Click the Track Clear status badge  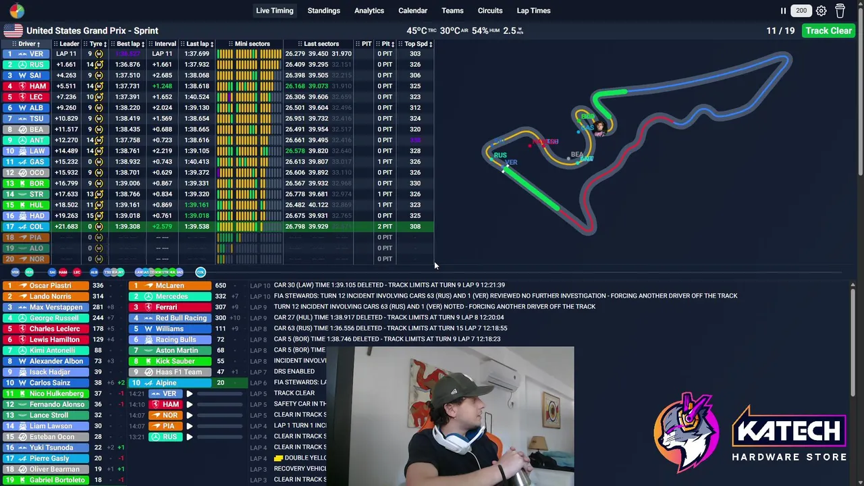828,30
